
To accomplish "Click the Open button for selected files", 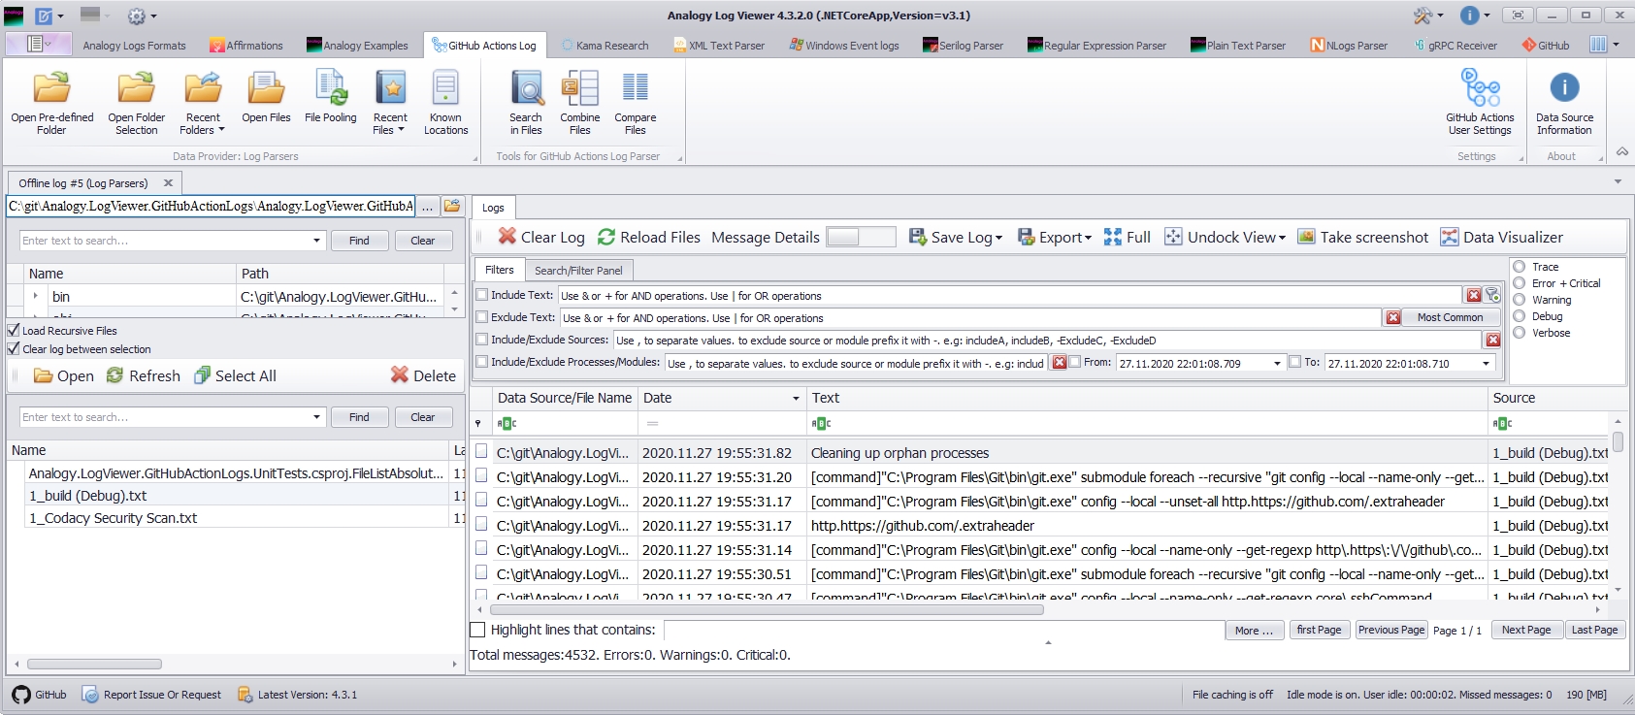I will click(x=64, y=375).
